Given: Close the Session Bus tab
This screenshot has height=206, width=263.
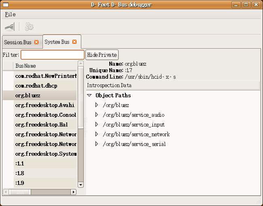Looking at the screenshot, I should click(x=36, y=42).
